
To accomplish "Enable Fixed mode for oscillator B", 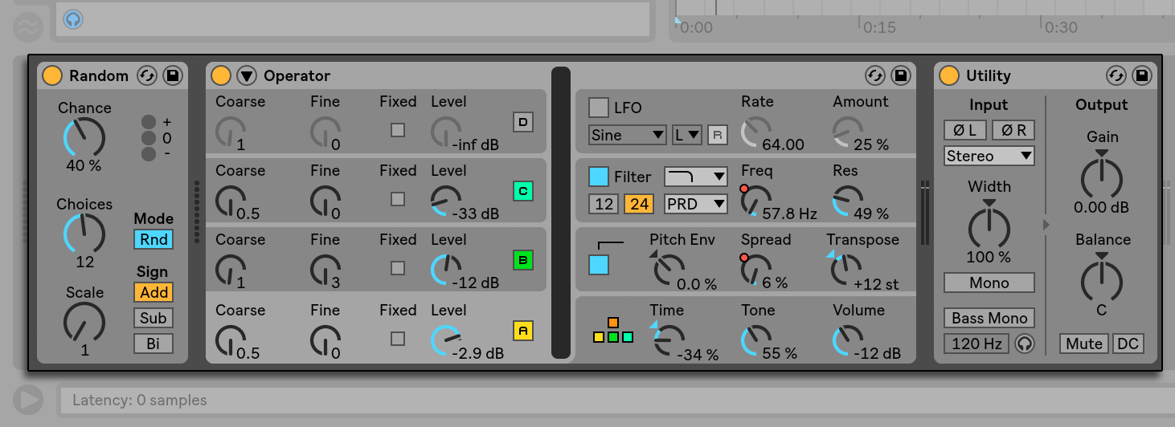I will (398, 268).
